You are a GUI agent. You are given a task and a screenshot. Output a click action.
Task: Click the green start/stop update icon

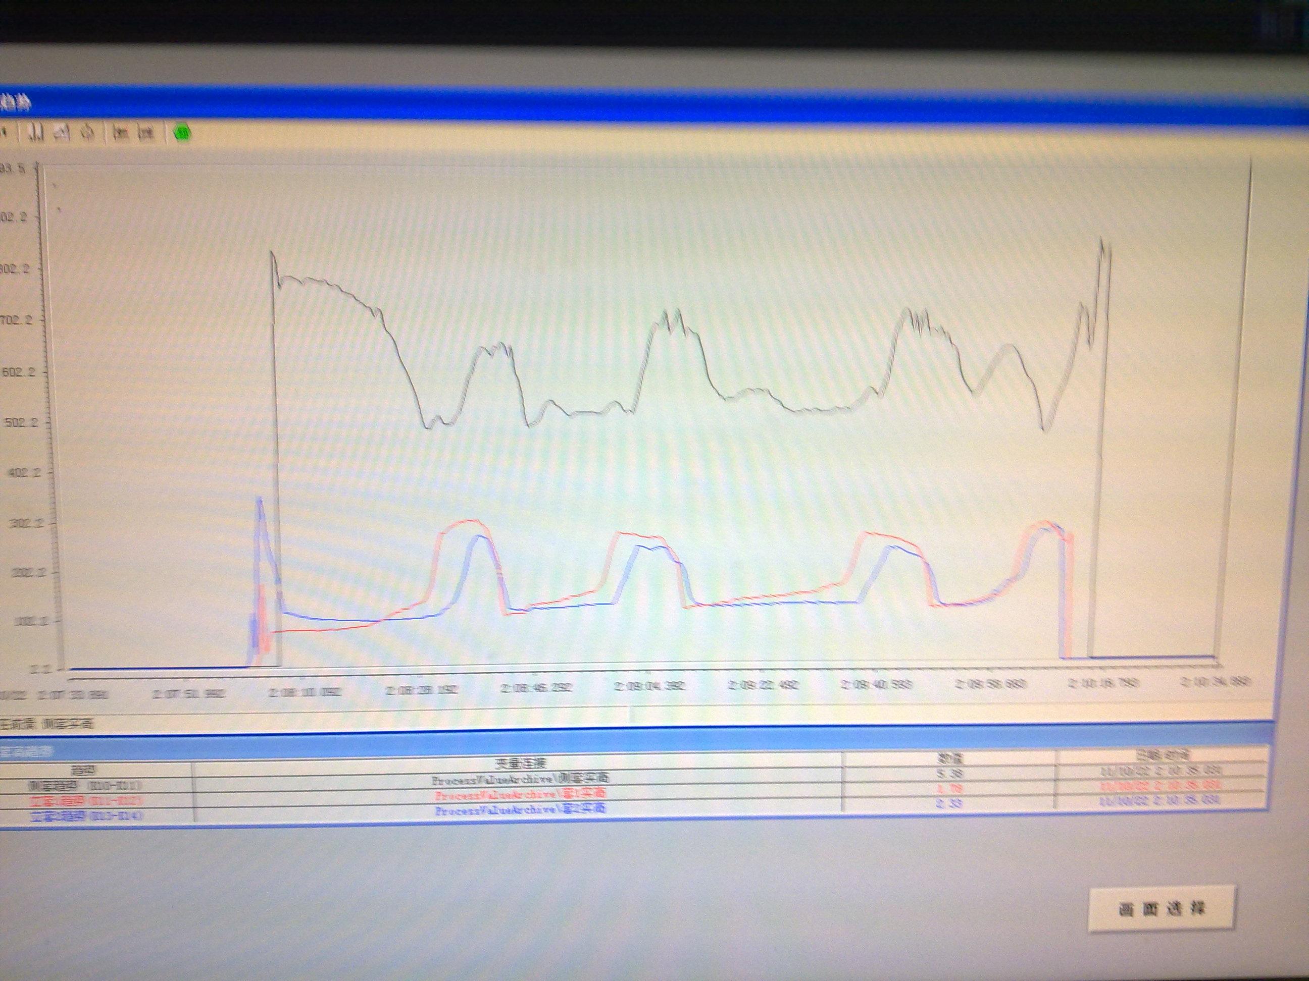point(183,132)
